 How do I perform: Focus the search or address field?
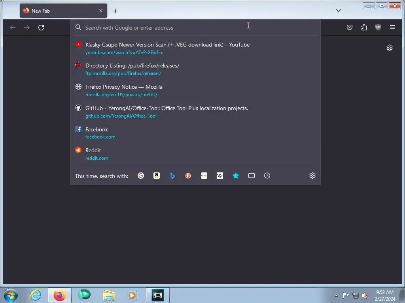click(x=195, y=28)
